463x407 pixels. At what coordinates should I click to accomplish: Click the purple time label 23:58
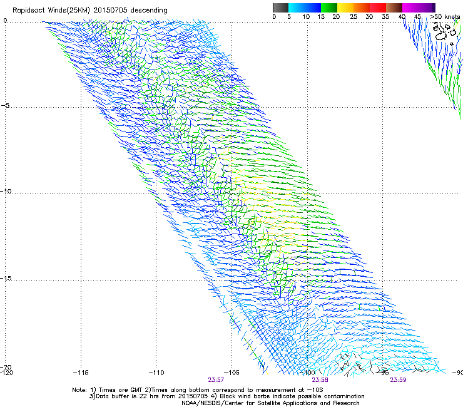click(x=320, y=379)
